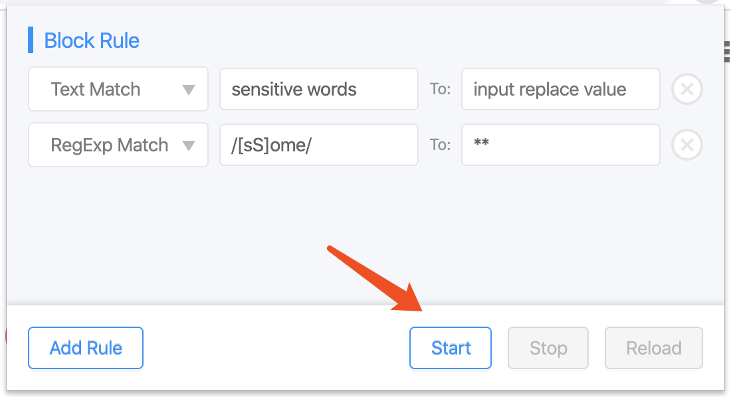Add a new block rule

click(x=86, y=348)
